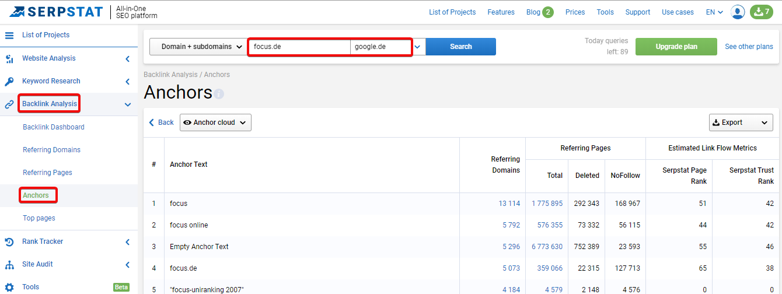Click the Keyword Research key icon
This screenshot has width=782, height=294.
click(9, 81)
